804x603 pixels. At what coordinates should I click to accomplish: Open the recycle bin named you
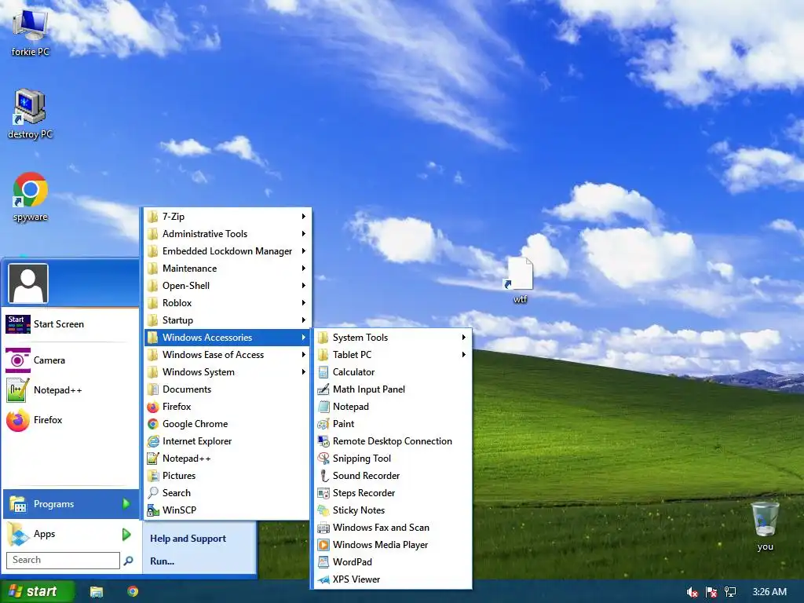click(765, 526)
